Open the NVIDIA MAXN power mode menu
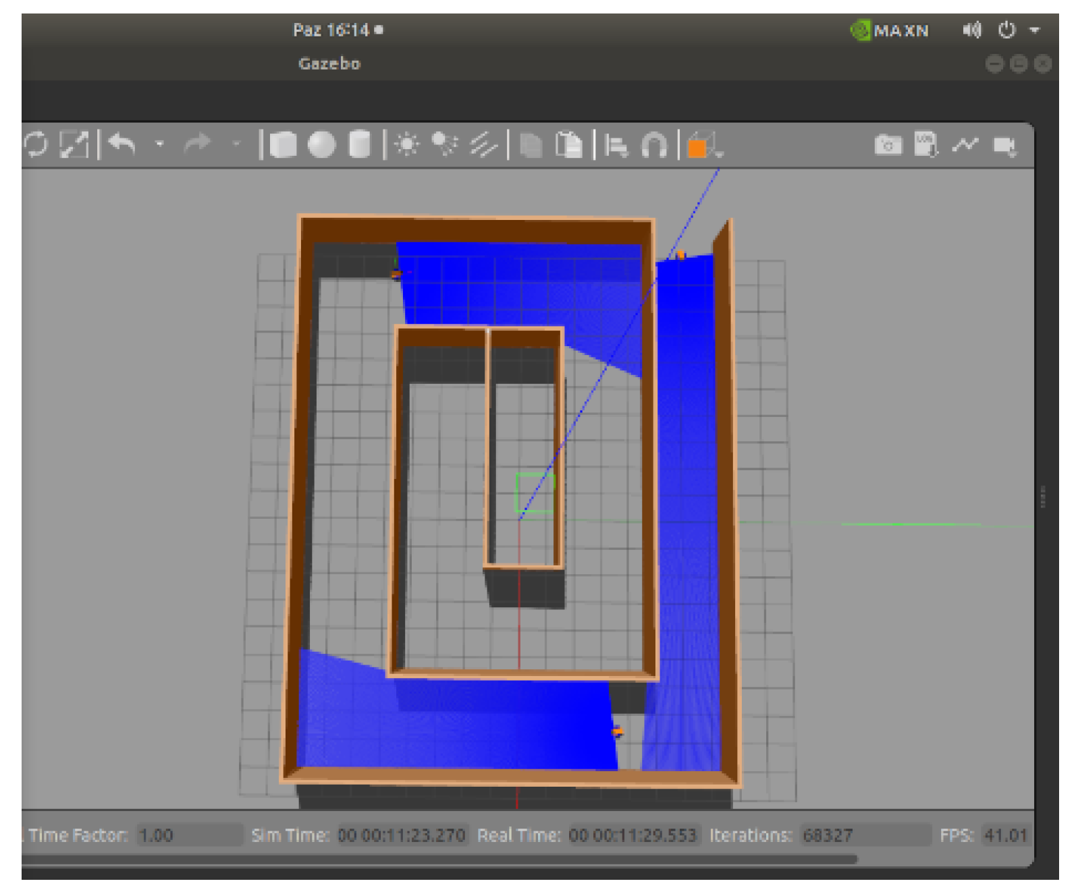This screenshot has width=1078, height=896. click(890, 30)
